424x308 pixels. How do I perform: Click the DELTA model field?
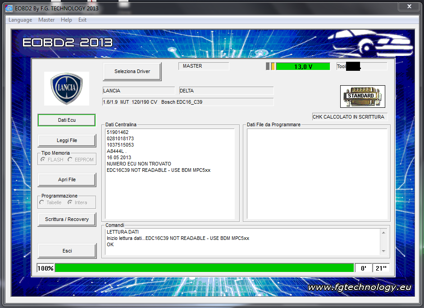(x=226, y=91)
